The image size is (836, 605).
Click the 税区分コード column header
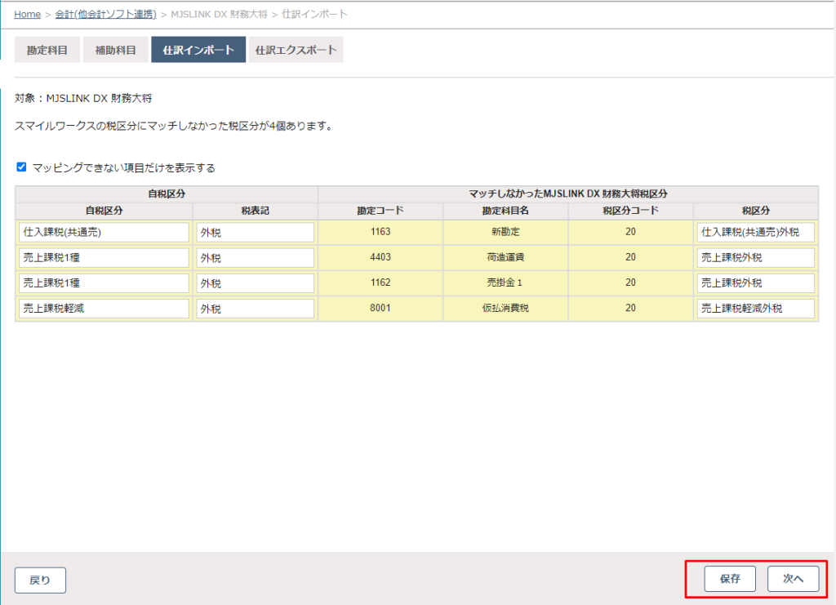tap(631, 211)
